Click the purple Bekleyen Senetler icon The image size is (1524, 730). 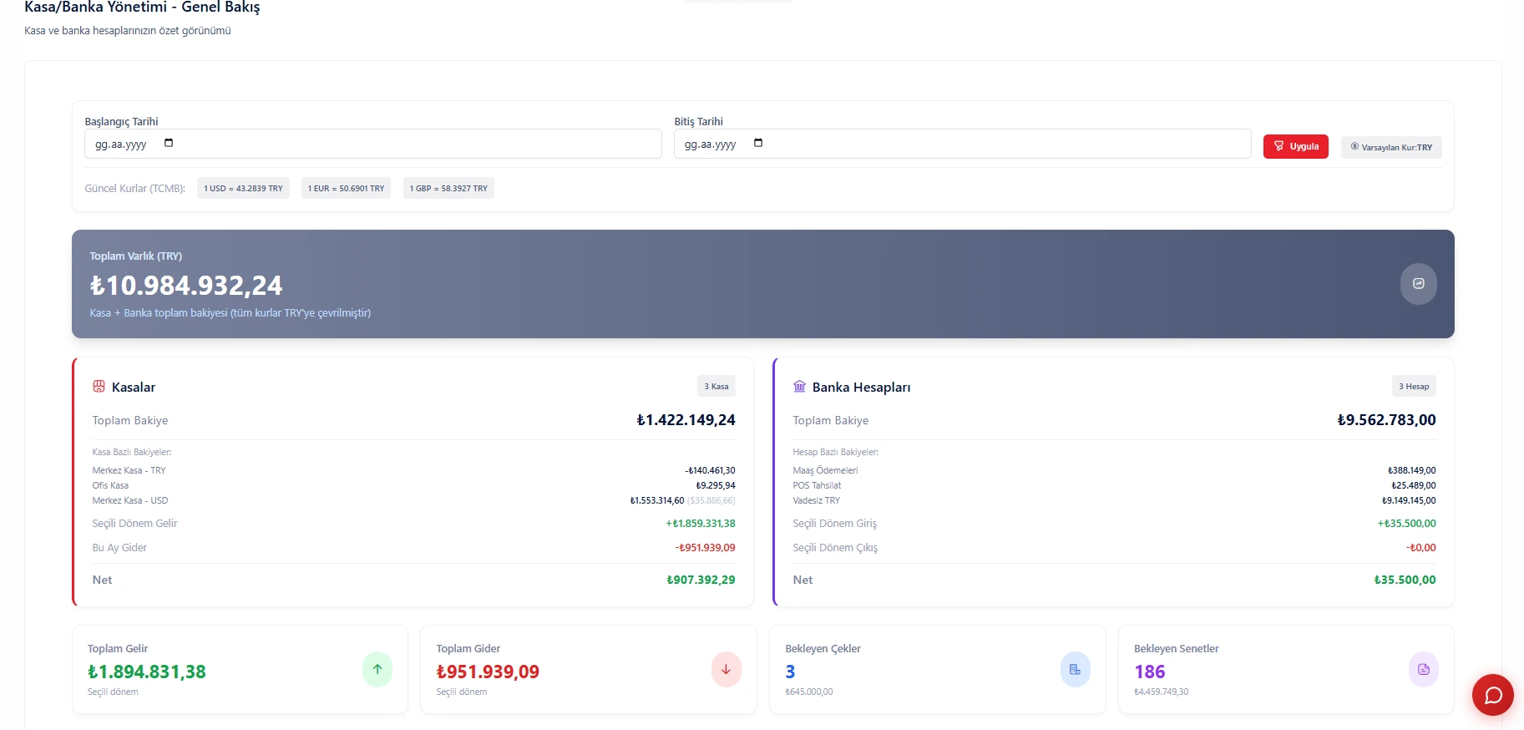(1423, 669)
